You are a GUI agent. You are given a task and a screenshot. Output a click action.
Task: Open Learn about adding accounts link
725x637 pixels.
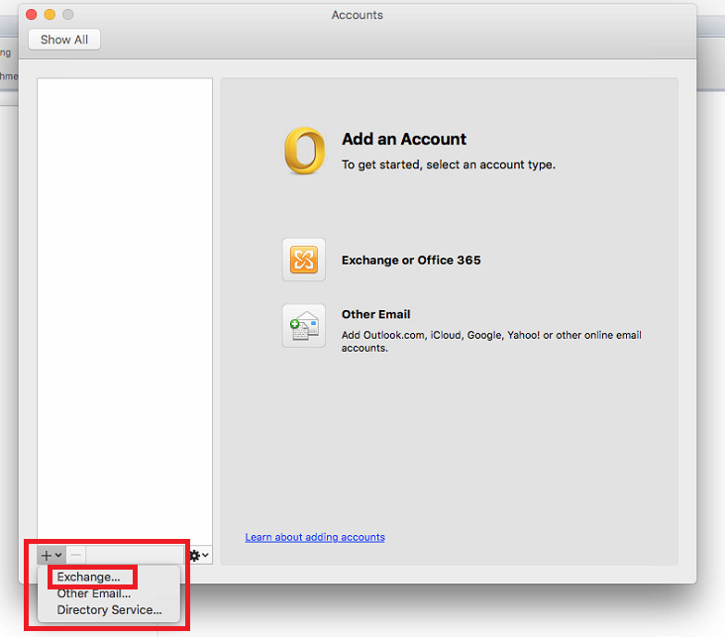coord(315,537)
